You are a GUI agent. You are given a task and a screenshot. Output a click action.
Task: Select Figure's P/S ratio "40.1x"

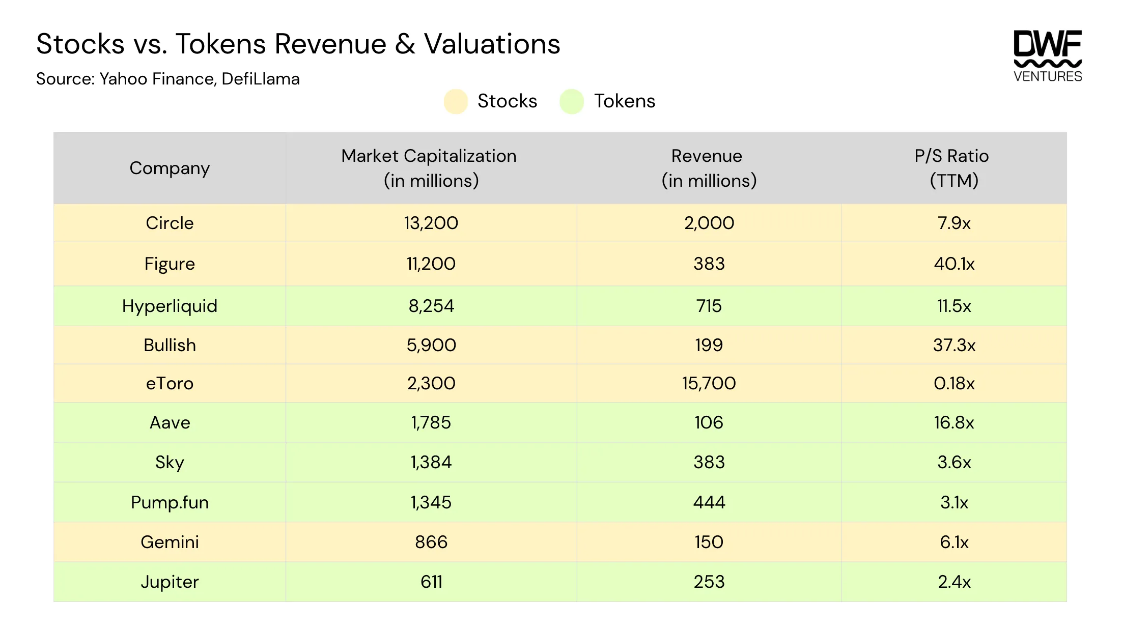coord(954,264)
